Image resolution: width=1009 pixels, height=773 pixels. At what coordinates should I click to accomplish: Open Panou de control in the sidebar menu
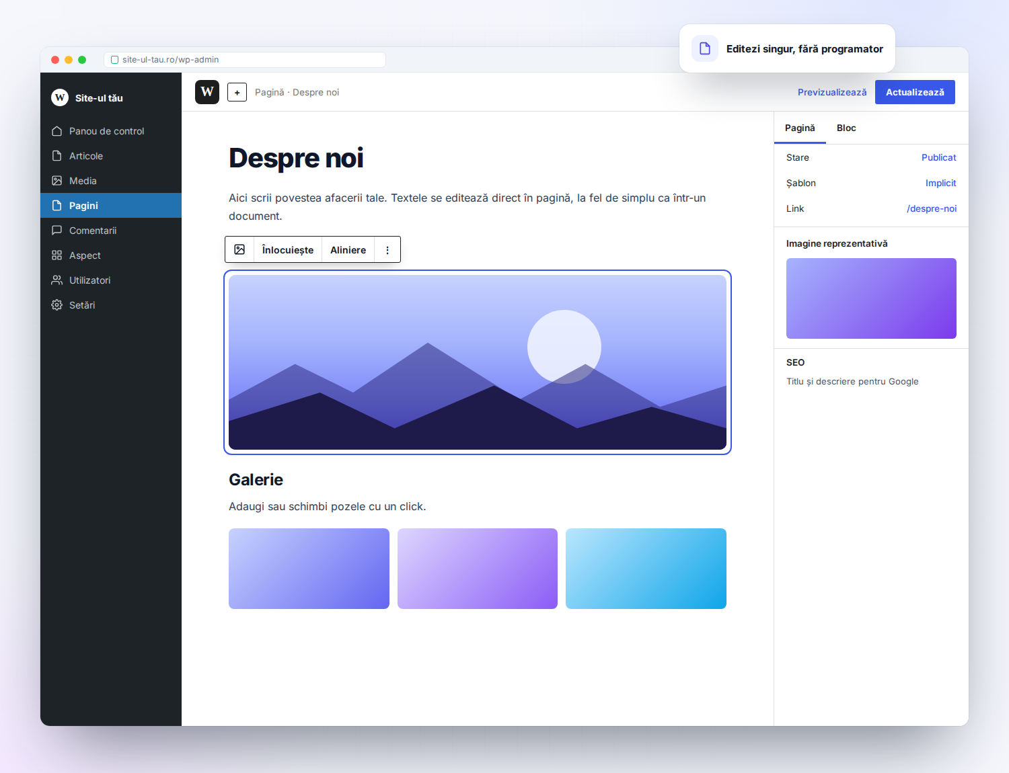(x=111, y=131)
